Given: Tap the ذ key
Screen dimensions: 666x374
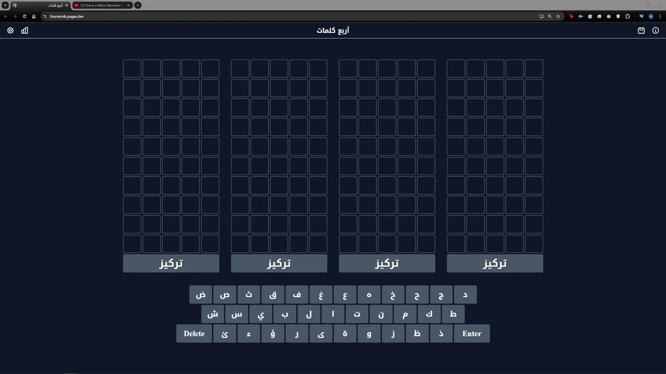Looking at the screenshot, I should (441, 333).
